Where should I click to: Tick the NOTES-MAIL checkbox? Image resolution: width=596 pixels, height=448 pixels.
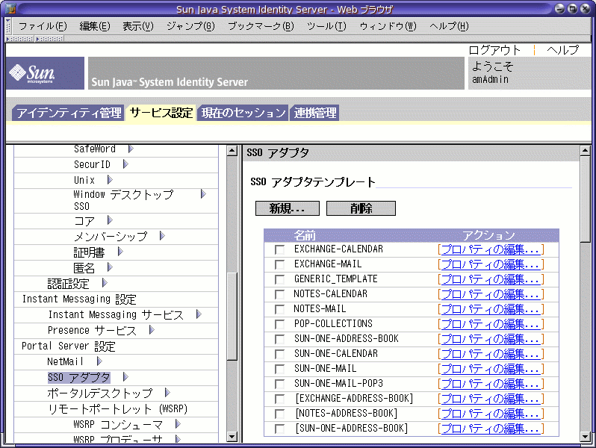tap(279, 309)
